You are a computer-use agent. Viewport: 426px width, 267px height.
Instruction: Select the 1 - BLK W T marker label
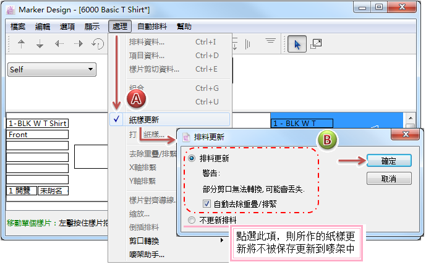pos(302,124)
